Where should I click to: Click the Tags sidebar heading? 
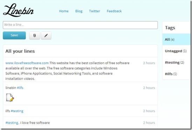coord(170,28)
